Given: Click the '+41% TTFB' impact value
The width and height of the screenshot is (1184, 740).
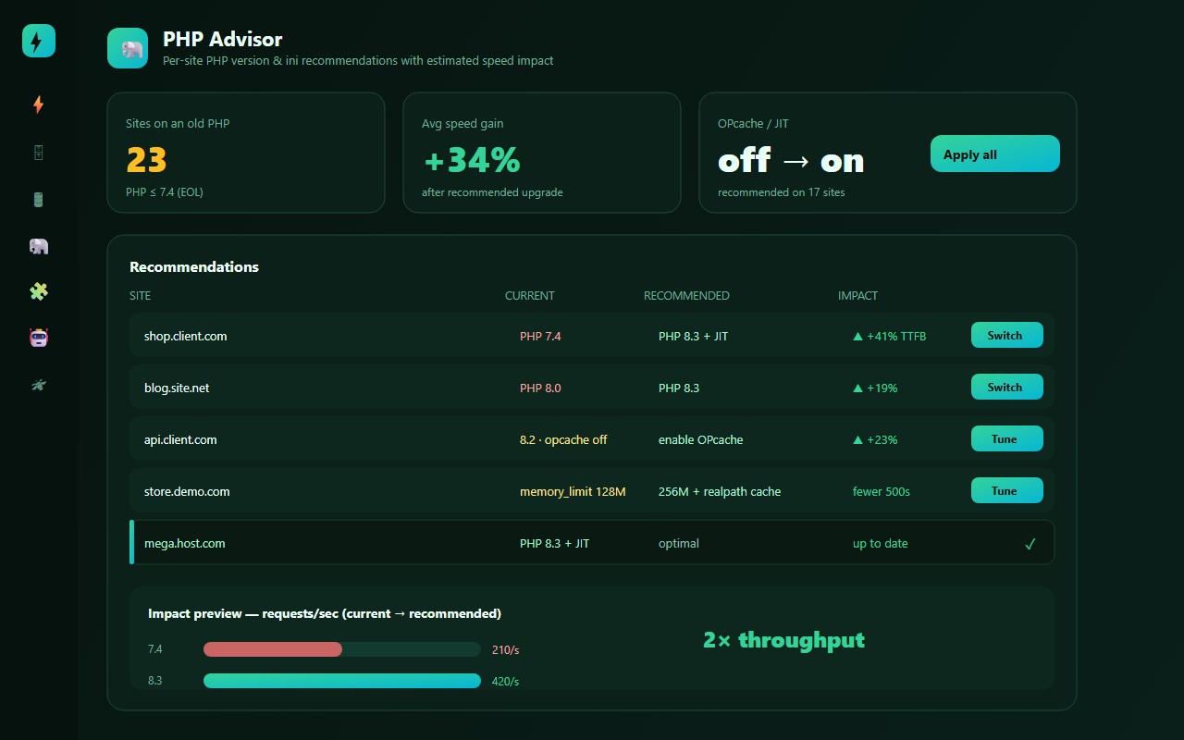Looking at the screenshot, I should (889, 337).
